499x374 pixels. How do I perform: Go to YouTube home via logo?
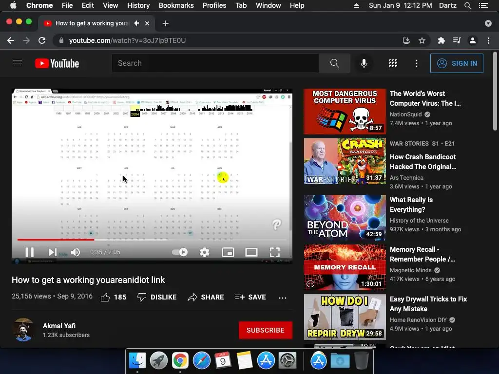tap(57, 63)
